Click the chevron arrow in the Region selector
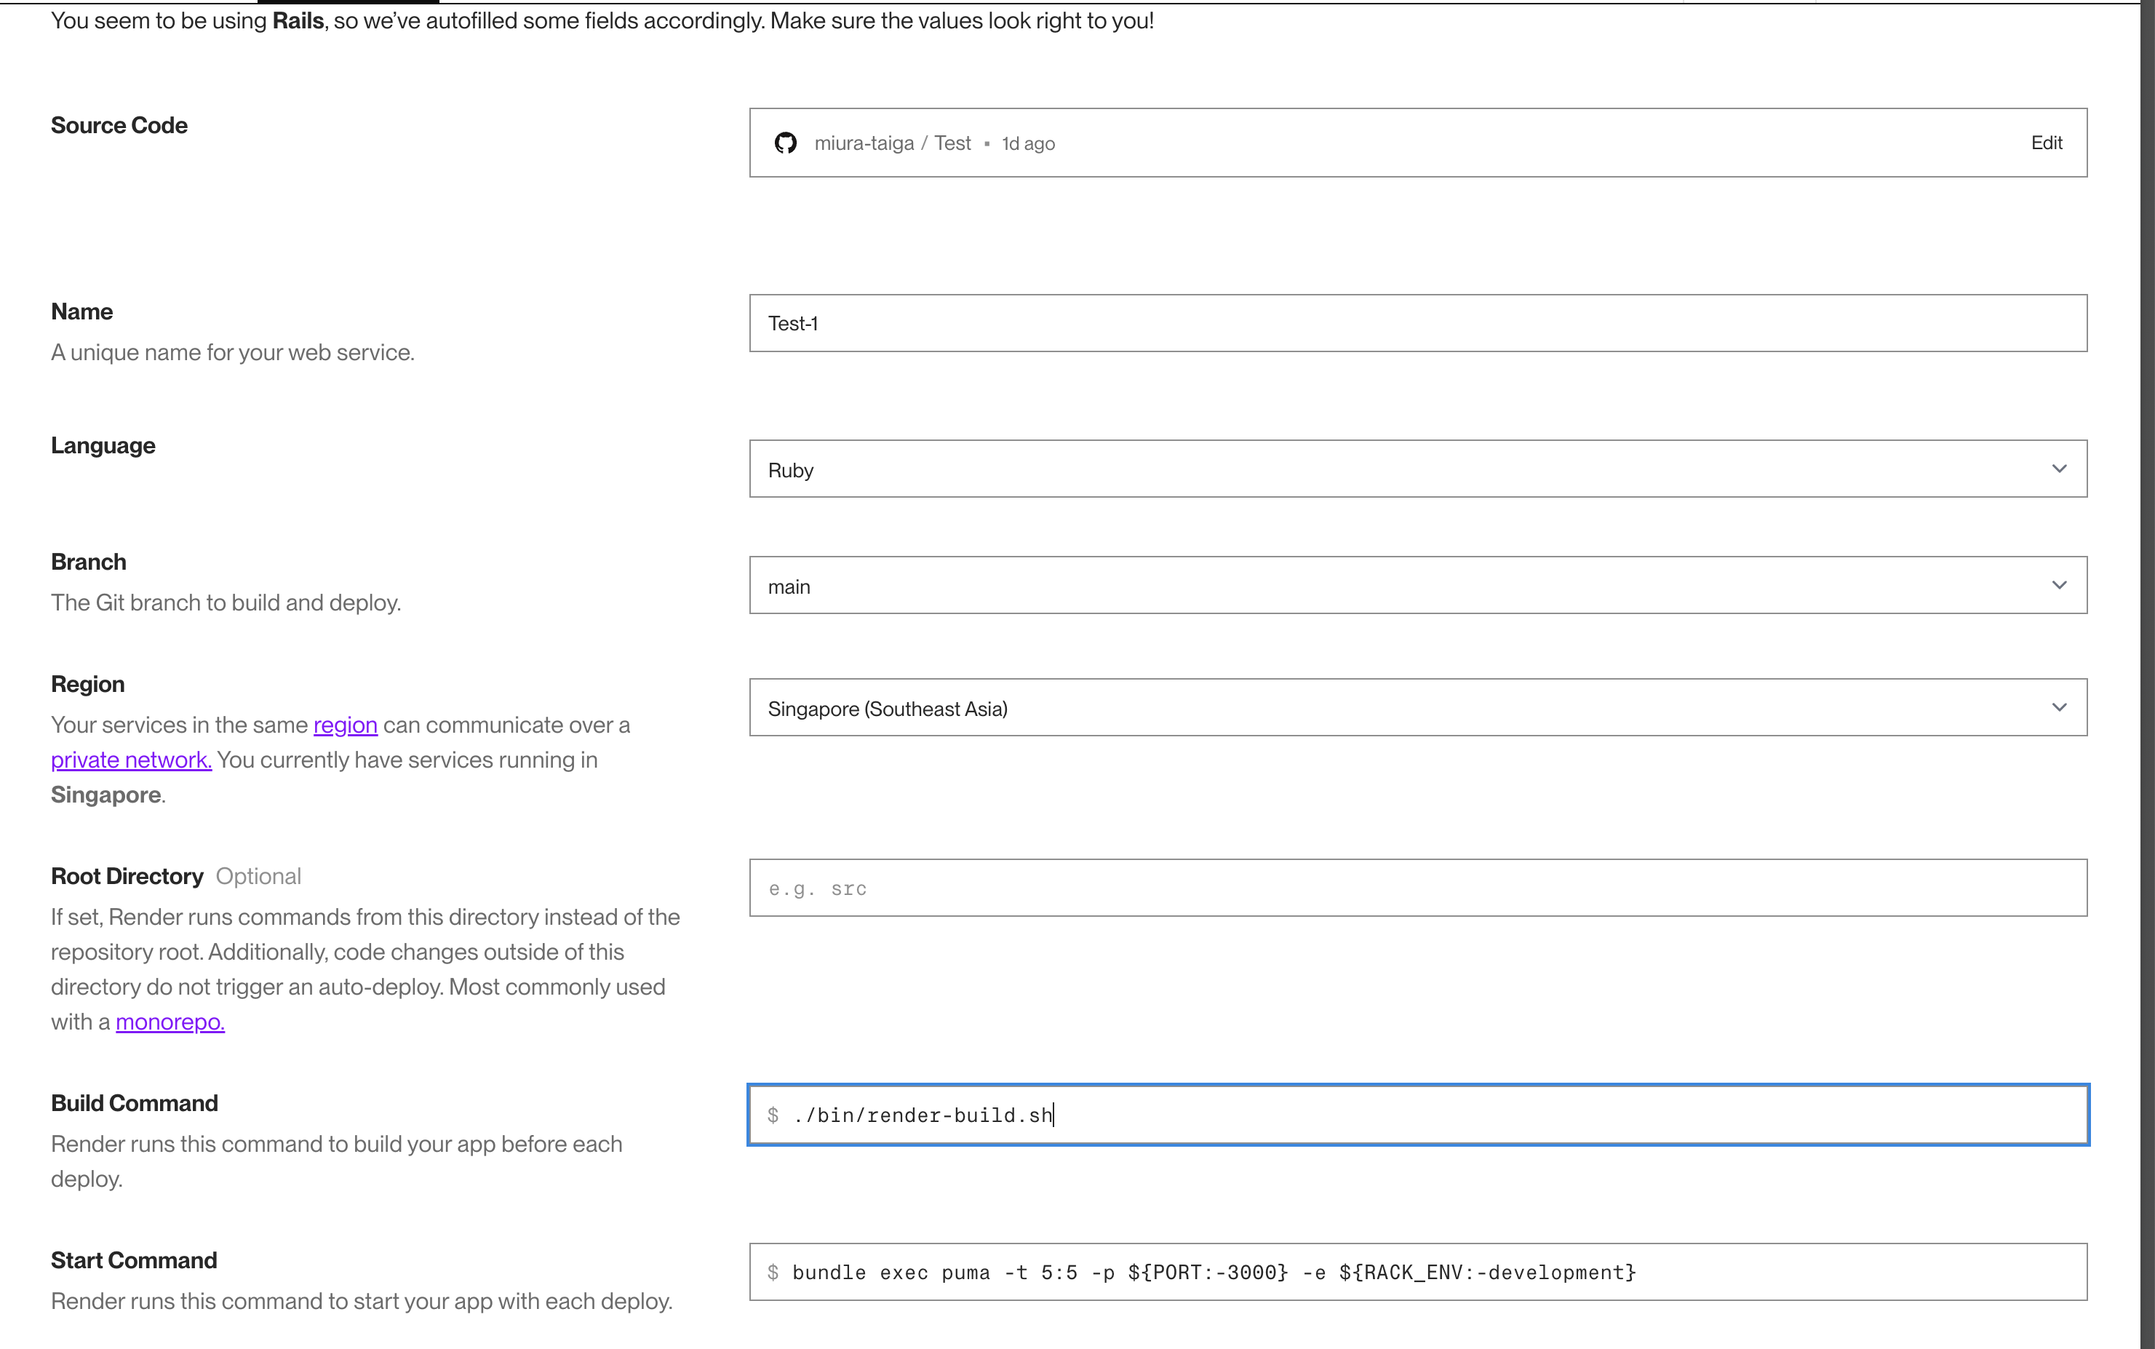The width and height of the screenshot is (2155, 1349). coord(2059,709)
